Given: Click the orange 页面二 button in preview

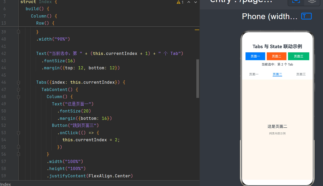Looking at the screenshot, I should pos(276,56).
